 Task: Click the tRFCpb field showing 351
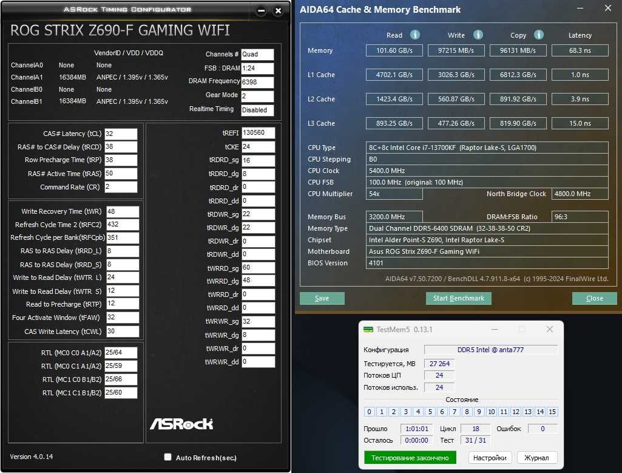pyautogui.click(x=123, y=237)
